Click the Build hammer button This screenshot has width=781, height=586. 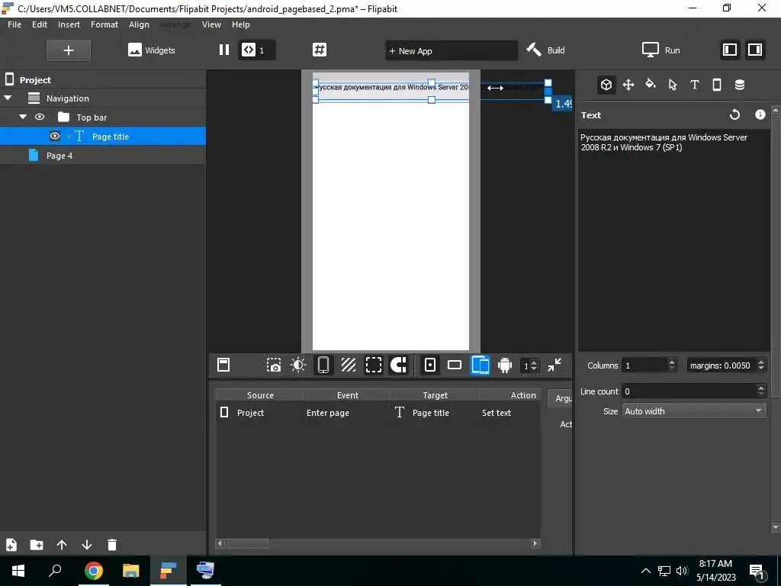coord(546,50)
